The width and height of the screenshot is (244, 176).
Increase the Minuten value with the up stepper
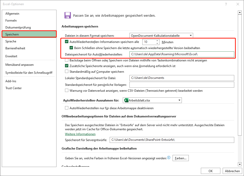coord(157,41)
